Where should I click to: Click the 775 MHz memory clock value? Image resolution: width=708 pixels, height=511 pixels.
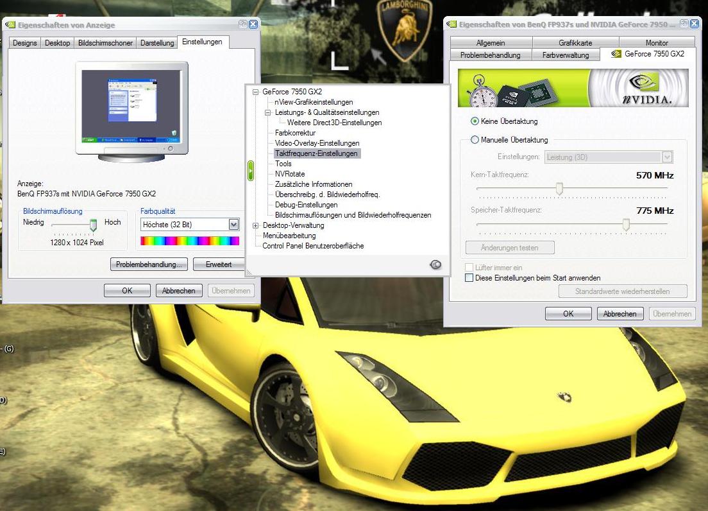point(655,211)
